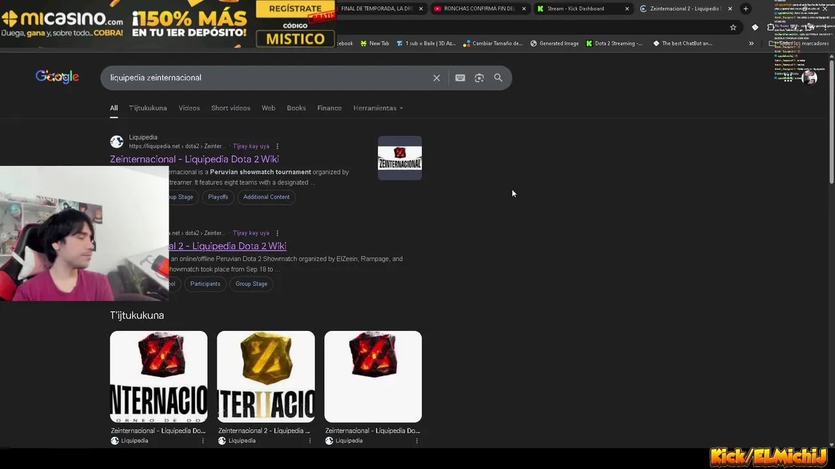Open the Zeinternacional 2 Liquipedia Dota 2 Wiki result
The image size is (835, 469).
pos(228,246)
